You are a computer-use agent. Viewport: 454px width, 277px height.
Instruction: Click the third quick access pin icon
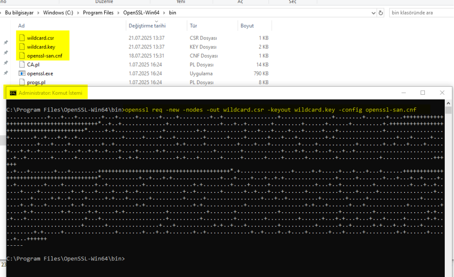(5, 63)
